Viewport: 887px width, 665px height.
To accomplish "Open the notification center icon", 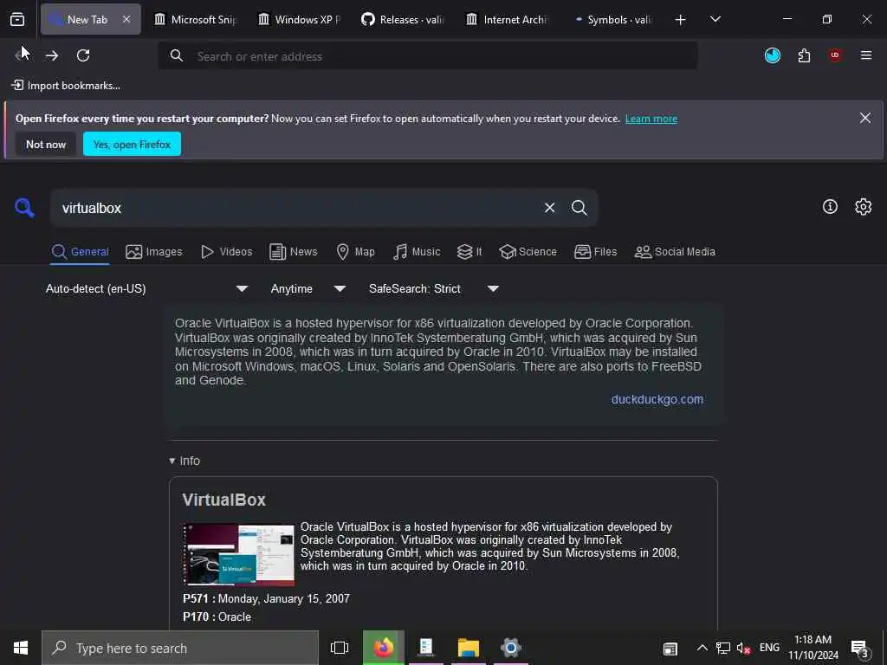I will pyautogui.click(x=860, y=649).
